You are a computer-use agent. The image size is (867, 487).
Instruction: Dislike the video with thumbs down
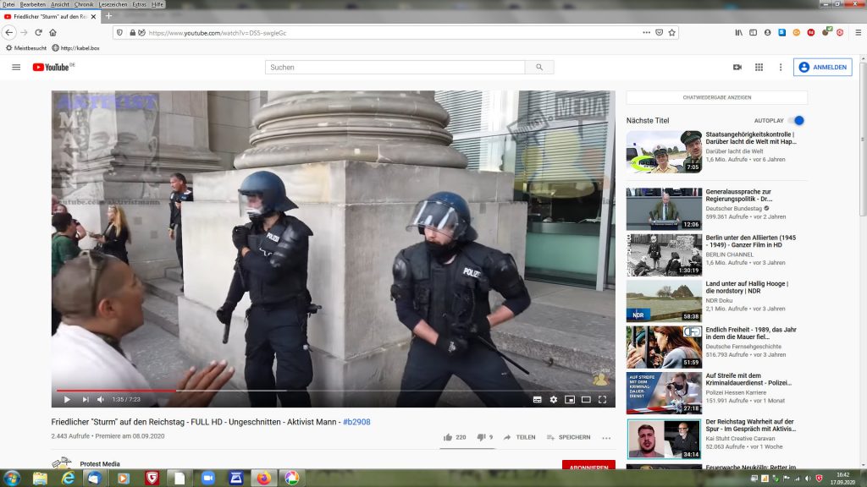click(x=481, y=437)
